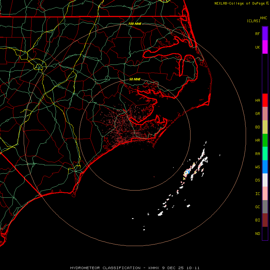270x270 pixels.
Task: Click the HHC product code label
Action: (263, 18)
